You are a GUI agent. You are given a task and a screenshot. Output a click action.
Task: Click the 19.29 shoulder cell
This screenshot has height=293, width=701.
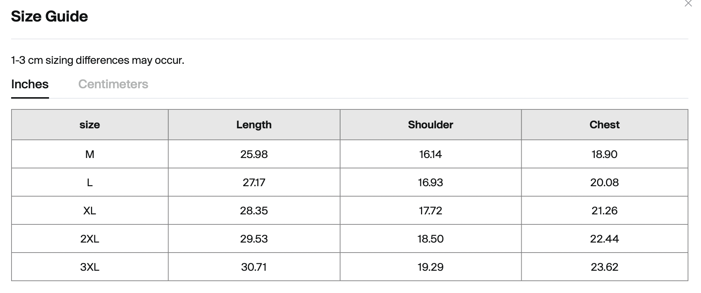click(430, 267)
